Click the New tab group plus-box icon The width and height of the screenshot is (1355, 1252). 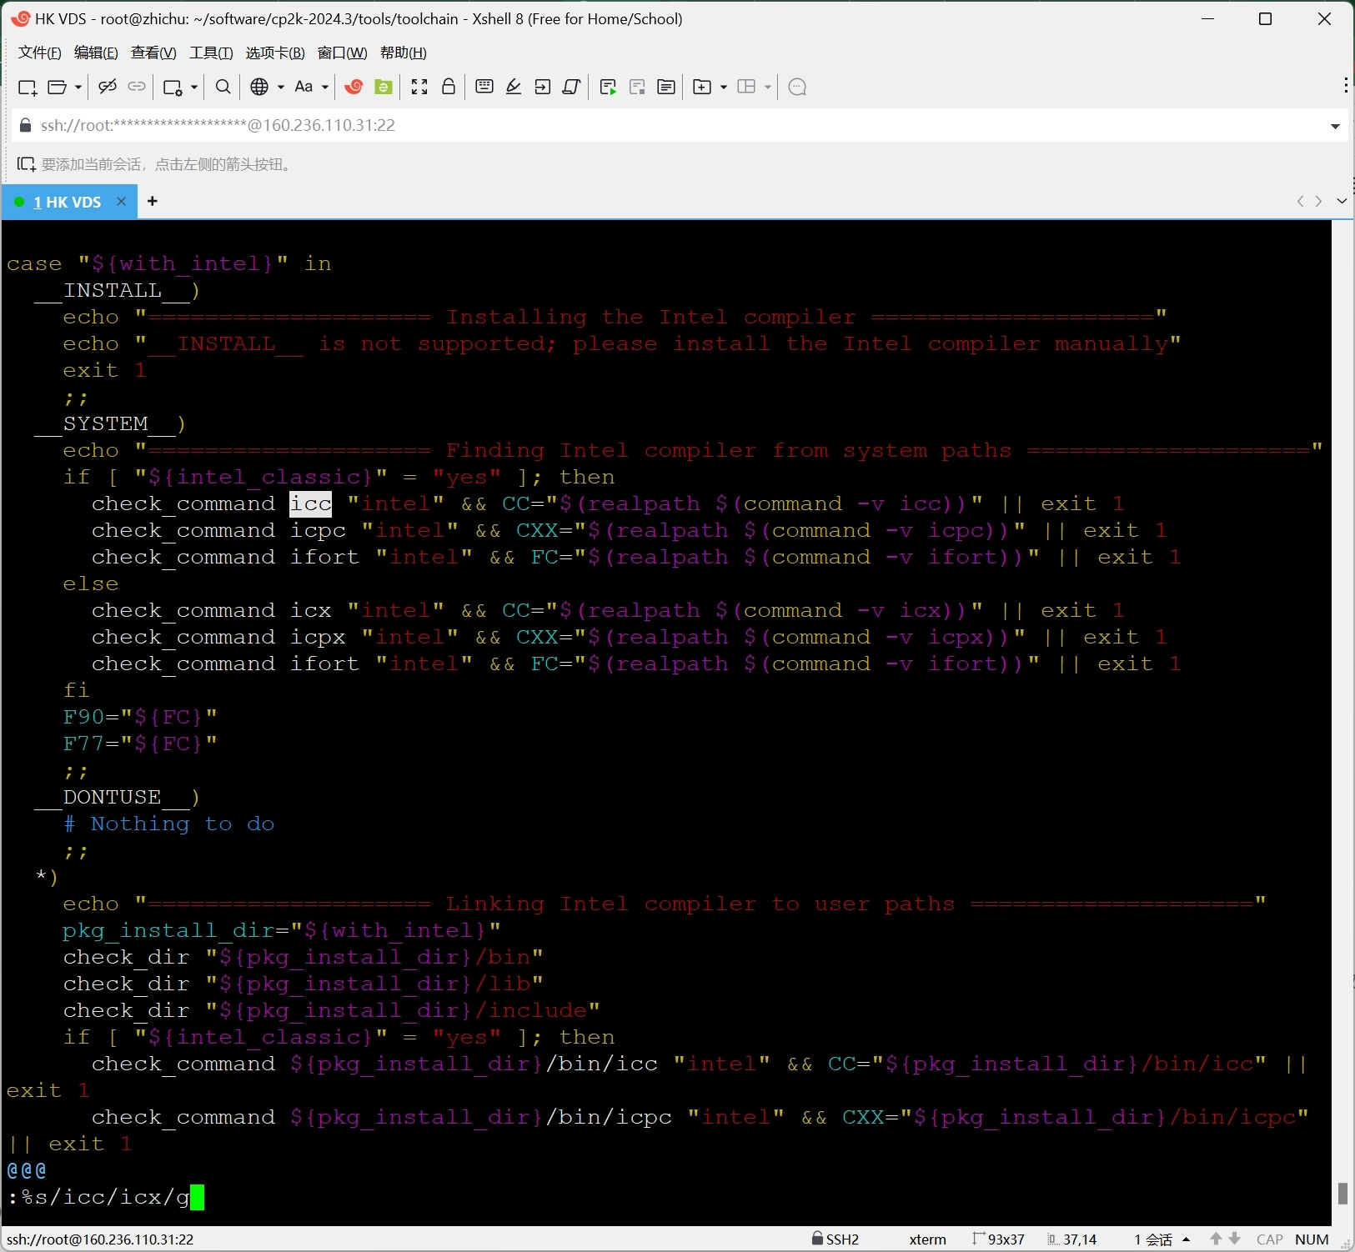coord(702,87)
